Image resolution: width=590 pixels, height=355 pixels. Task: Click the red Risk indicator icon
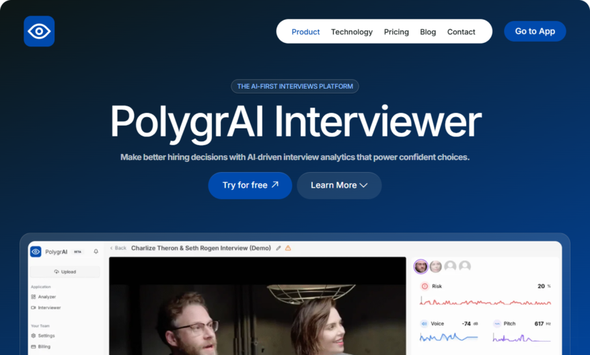coord(425,286)
